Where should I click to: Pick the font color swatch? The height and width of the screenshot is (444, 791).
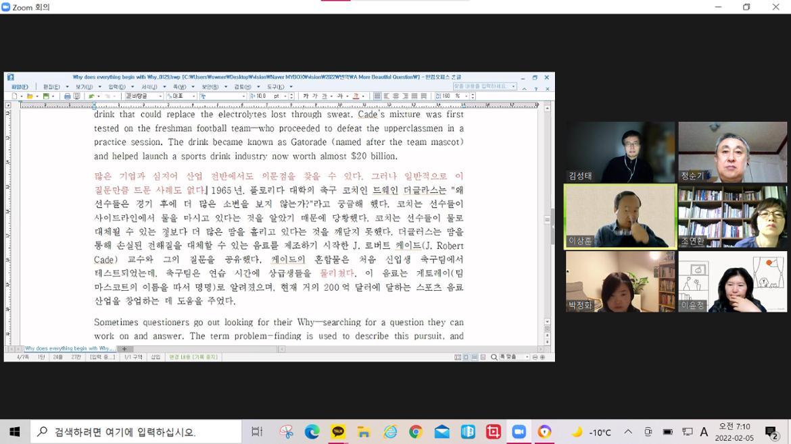(x=356, y=96)
